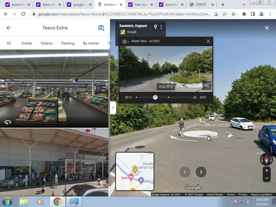
Task: Open the mini map in the corner
Action: (x=135, y=171)
